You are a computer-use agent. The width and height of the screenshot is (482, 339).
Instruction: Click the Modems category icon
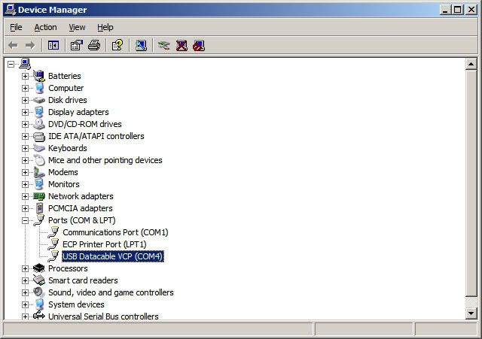coord(39,172)
